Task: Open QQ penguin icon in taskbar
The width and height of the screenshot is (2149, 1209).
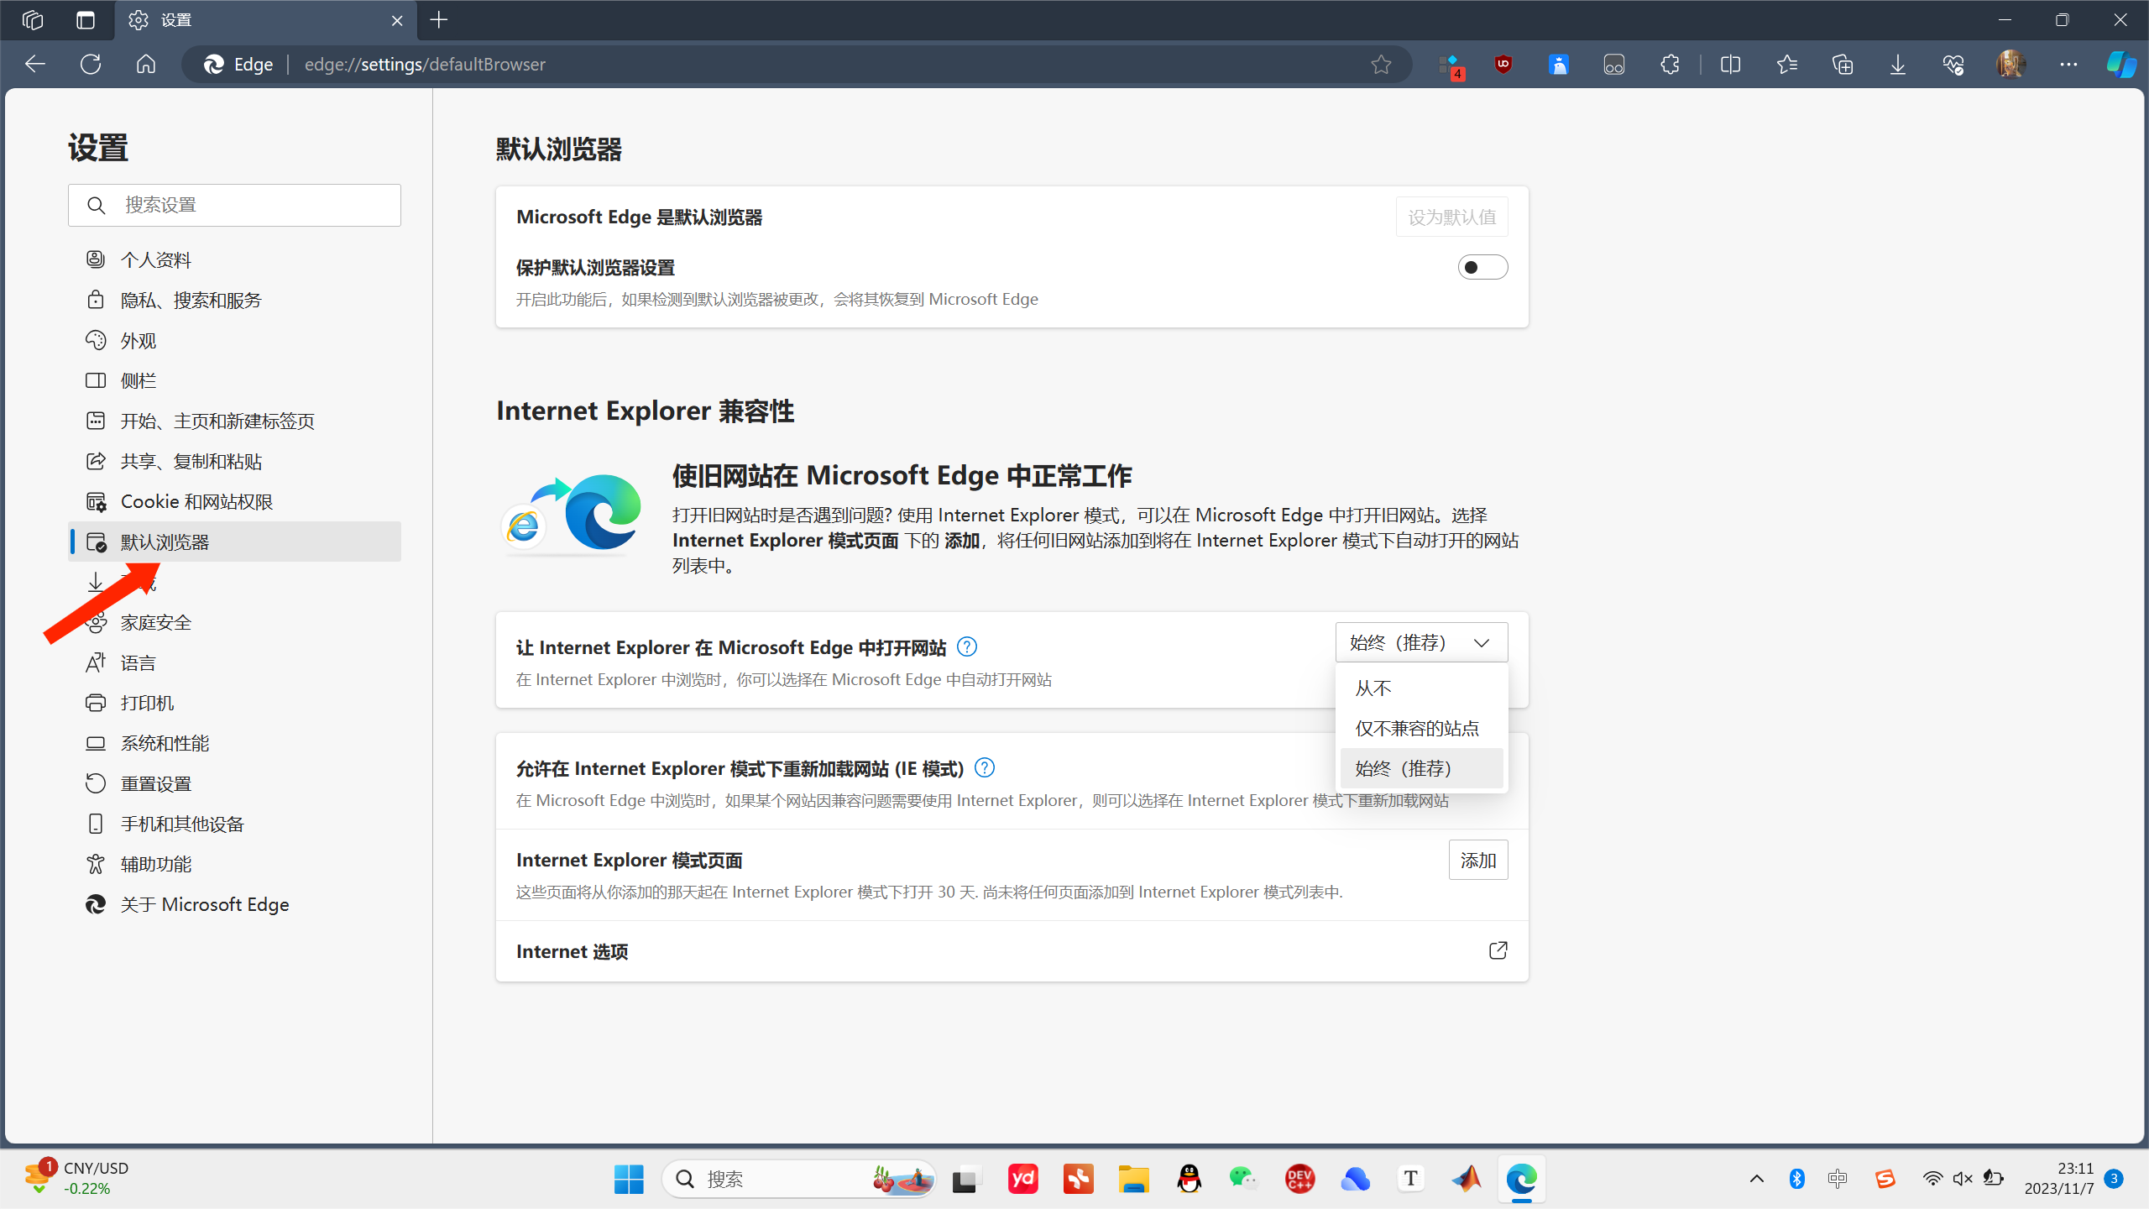Action: pyautogui.click(x=1189, y=1179)
